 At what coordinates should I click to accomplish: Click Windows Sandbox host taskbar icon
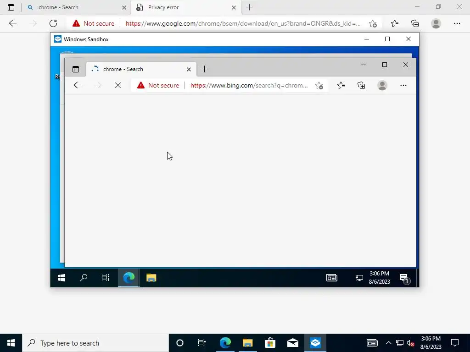(315, 343)
